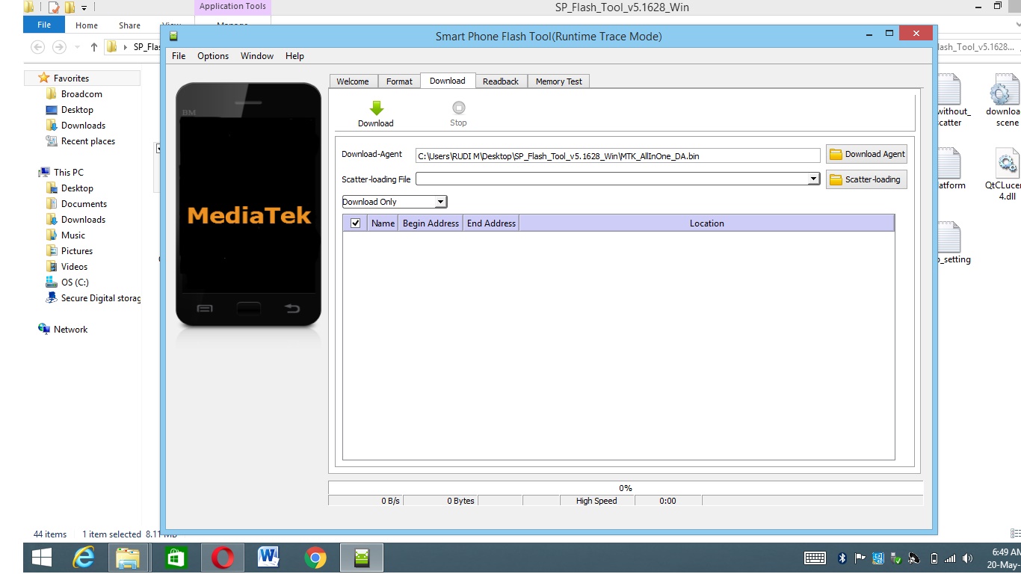Switch to the Welcome tab
The width and height of the screenshot is (1021, 574).
353,81
